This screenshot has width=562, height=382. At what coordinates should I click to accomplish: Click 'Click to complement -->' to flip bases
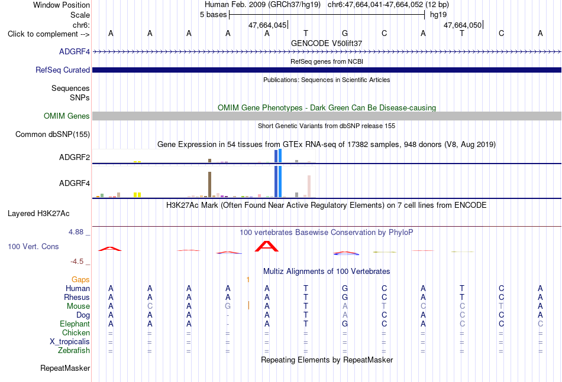49,34
